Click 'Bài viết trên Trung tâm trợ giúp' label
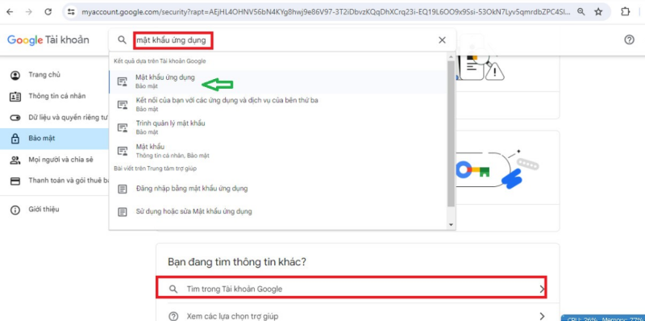The width and height of the screenshot is (645, 321). [x=155, y=169]
